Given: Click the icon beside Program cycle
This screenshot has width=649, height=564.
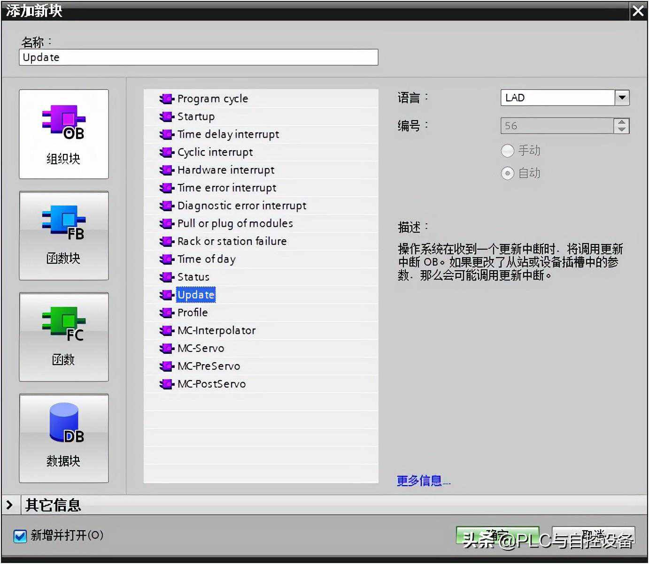Looking at the screenshot, I should point(166,99).
